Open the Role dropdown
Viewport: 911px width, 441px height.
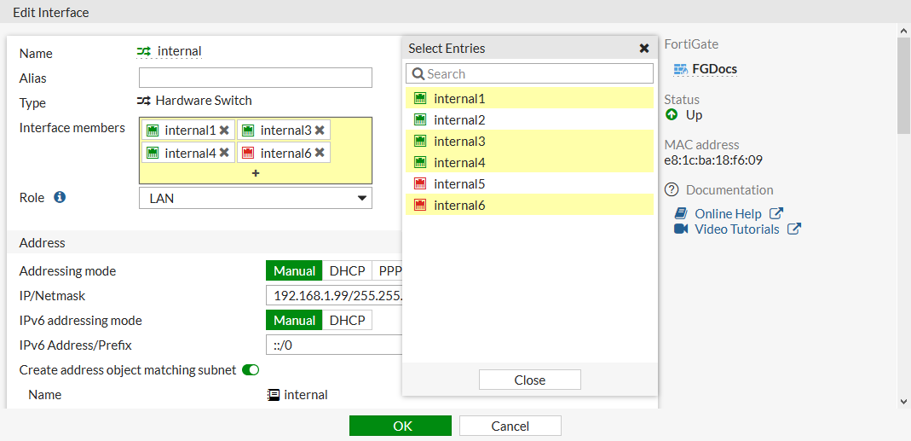256,198
